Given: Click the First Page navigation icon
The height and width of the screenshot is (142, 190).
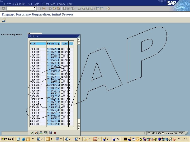Looking at the screenshot, I should [79, 8].
